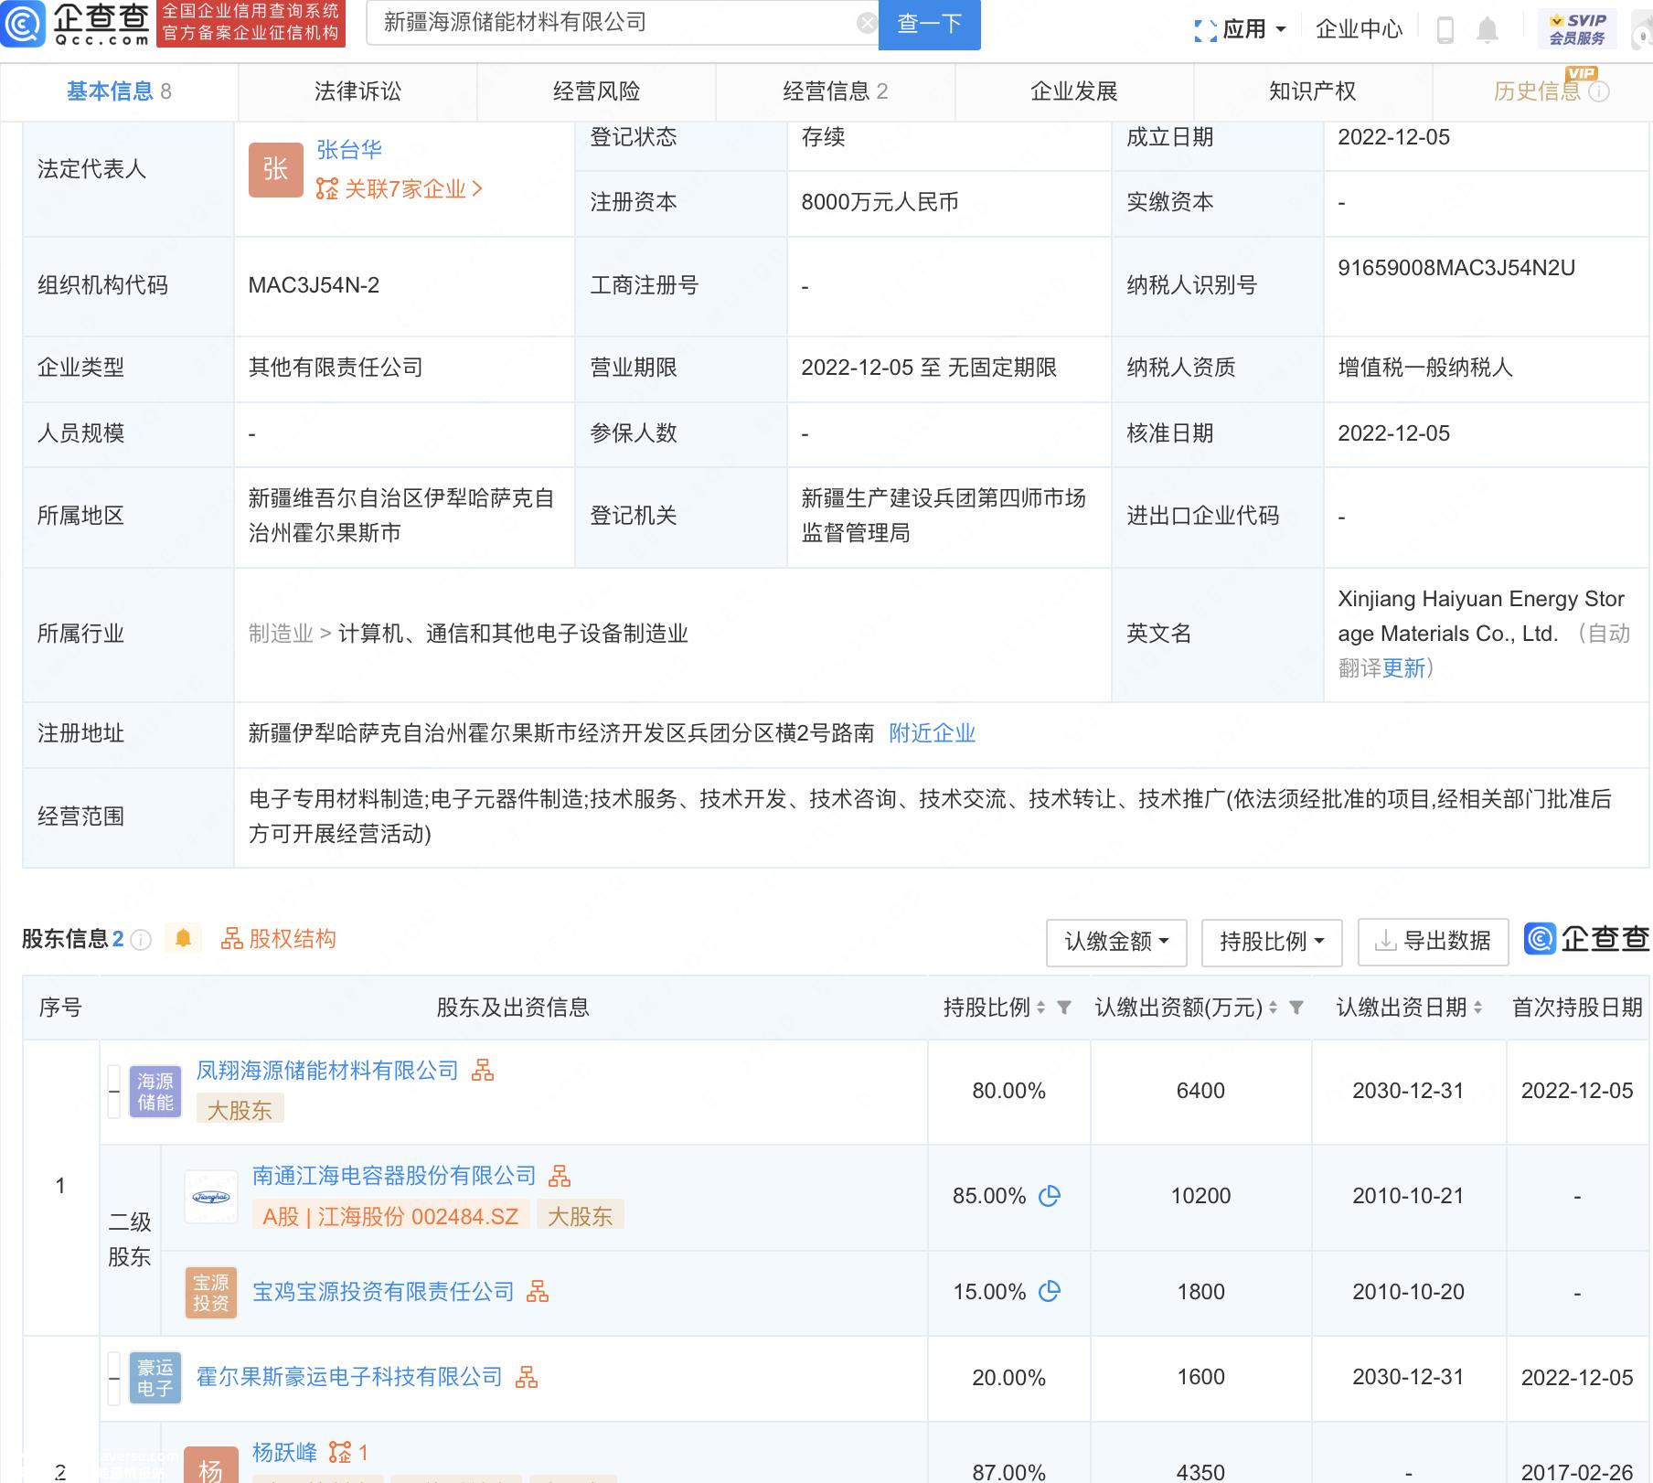The height and width of the screenshot is (1483, 1653).
Task: Click the 宝源投资 logo tile
Action: pos(211,1293)
